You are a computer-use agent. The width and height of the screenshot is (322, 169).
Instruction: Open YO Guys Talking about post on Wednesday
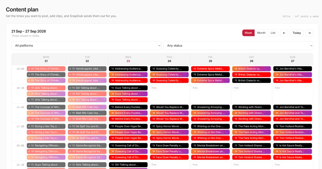click(128, 100)
